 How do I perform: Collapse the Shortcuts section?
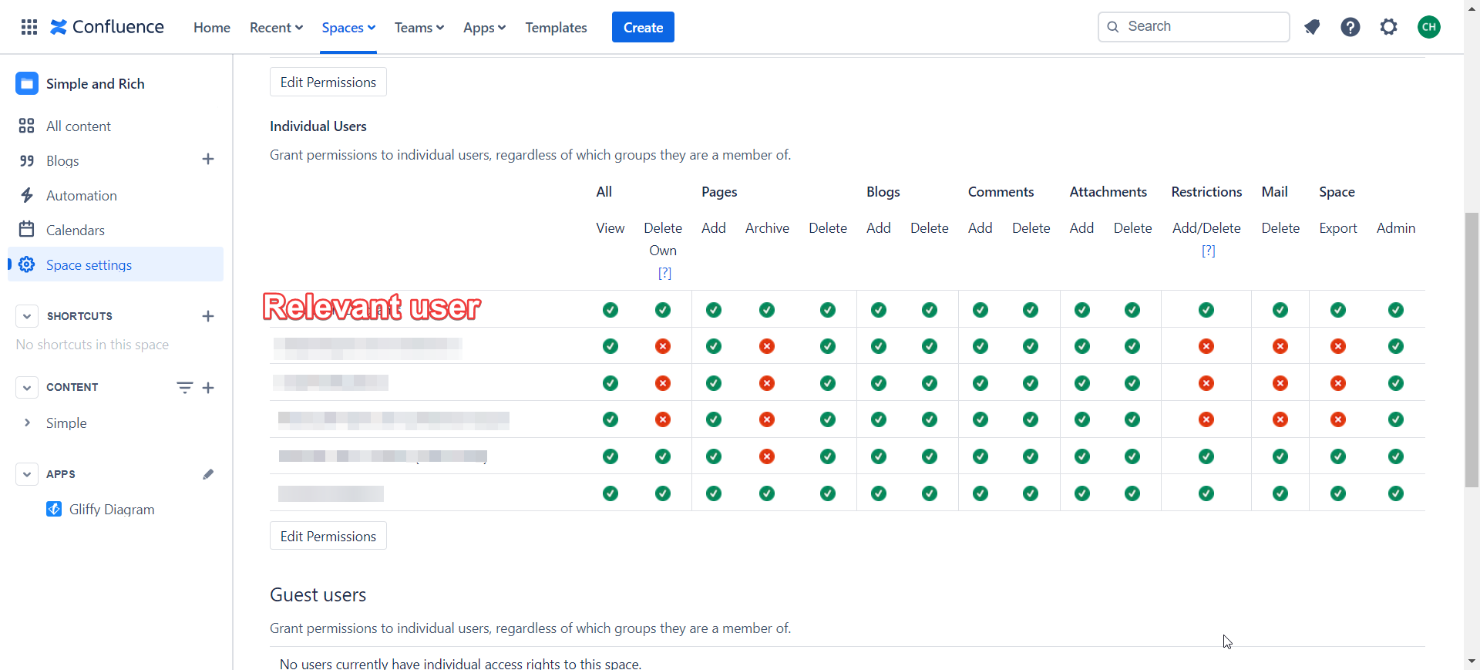(27, 316)
